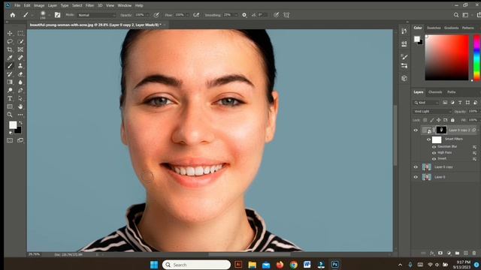Open the Opacity slider dropdown in options bar
481x270 pixels.
(147, 15)
